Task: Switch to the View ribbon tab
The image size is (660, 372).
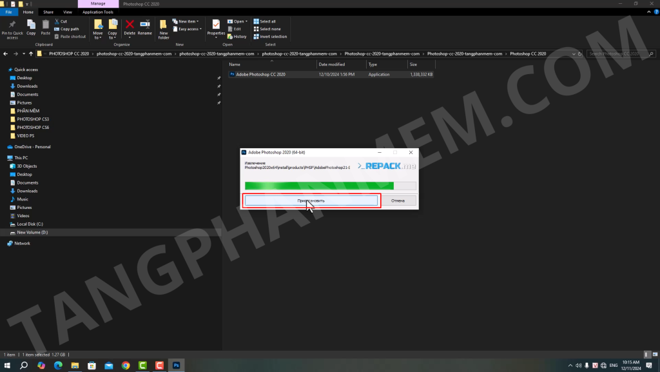Action: [68, 12]
